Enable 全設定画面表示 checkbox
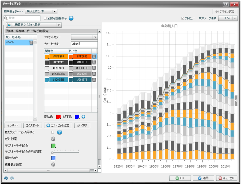 [45, 18]
